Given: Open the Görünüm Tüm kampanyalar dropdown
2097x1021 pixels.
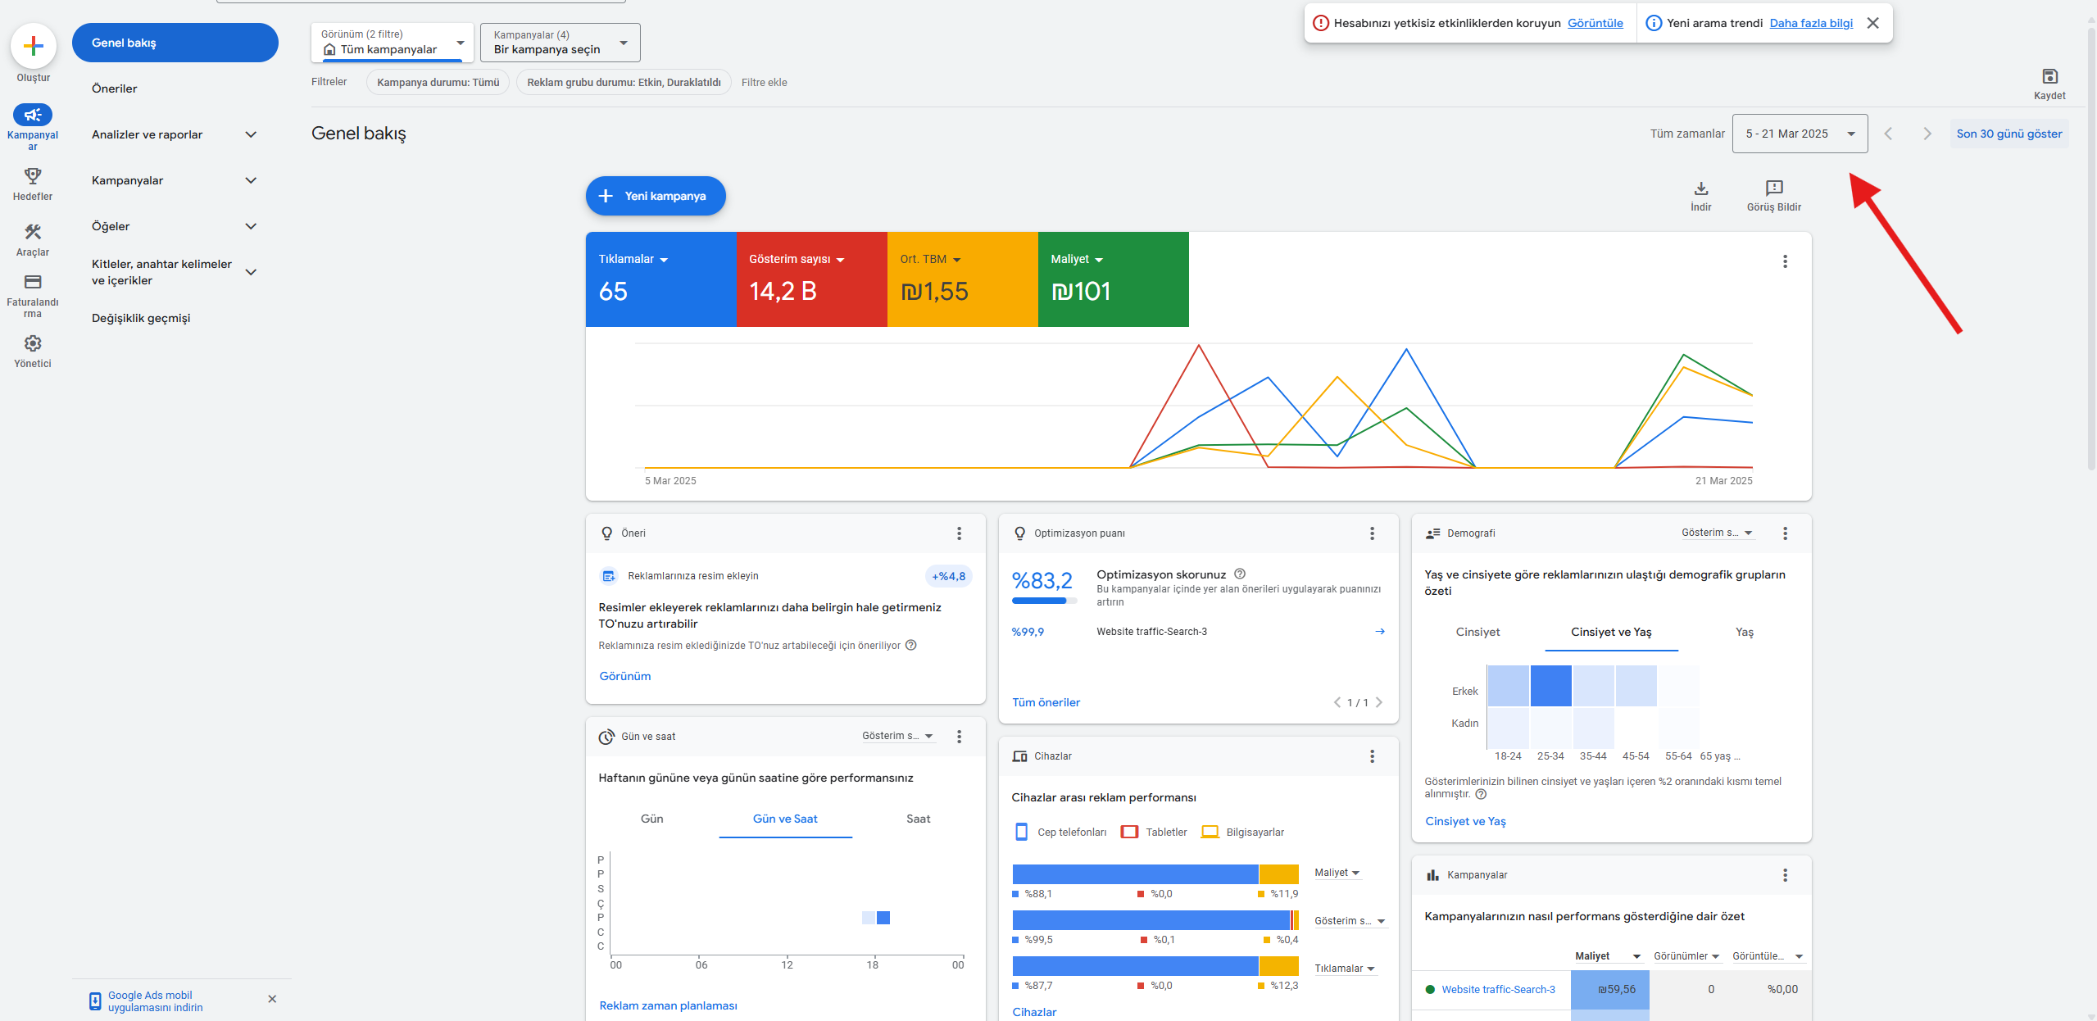Looking at the screenshot, I should tap(393, 43).
